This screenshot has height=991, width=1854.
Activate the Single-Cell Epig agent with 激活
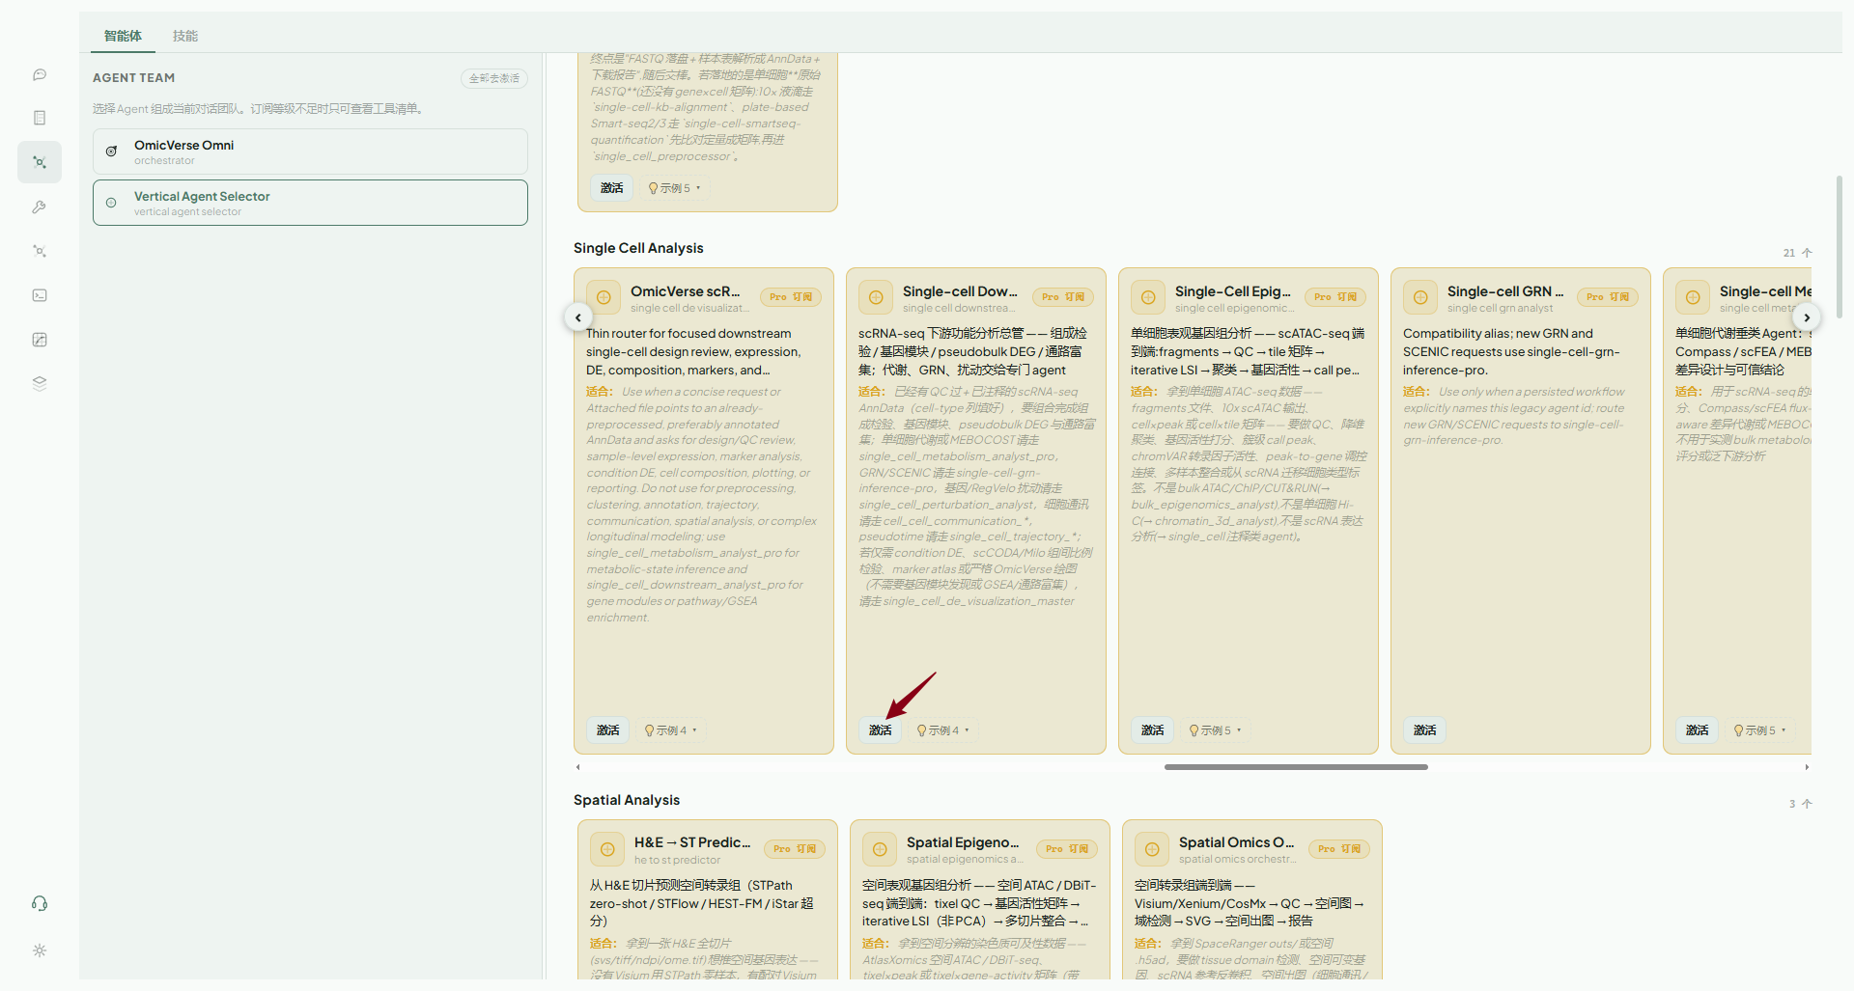pyautogui.click(x=1153, y=730)
